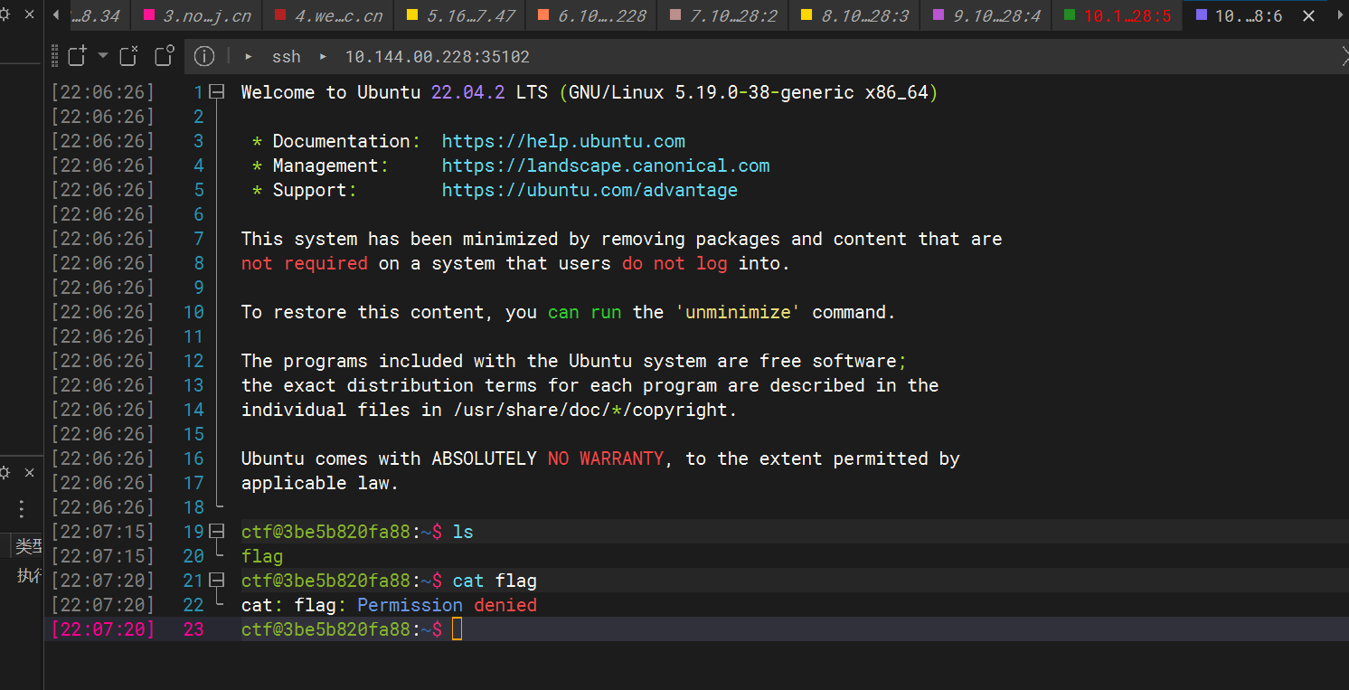The image size is (1349, 690).
Task: Open the top-left panel settings gear
Action: point(5,15)
